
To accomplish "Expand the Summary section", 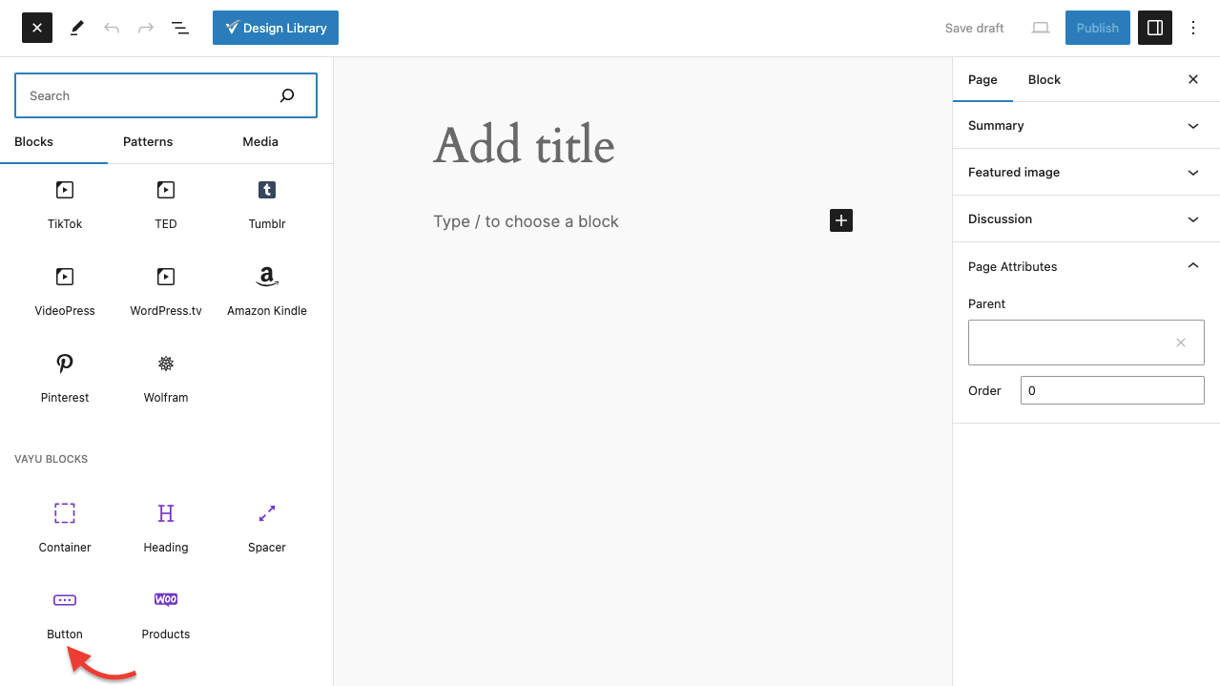I will point(1086,125).
